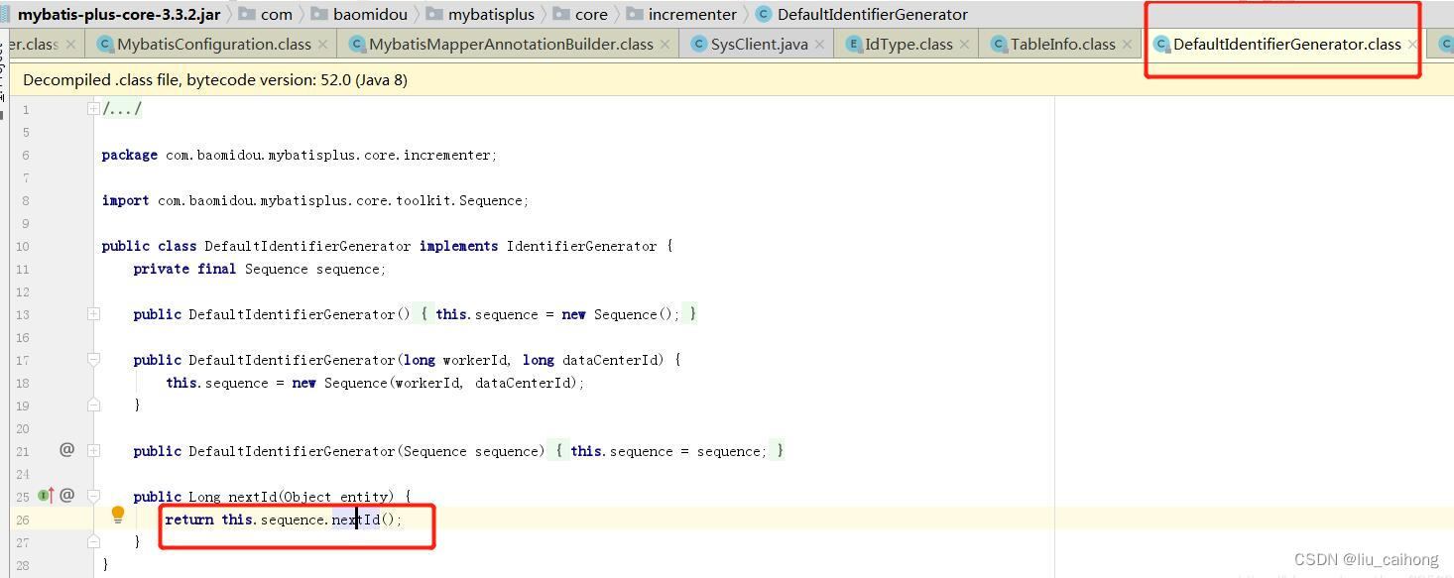Viewport: 1454px width, 578px height.
Task: Click the private final Sequence field line
Action: (x=260, y=270)
